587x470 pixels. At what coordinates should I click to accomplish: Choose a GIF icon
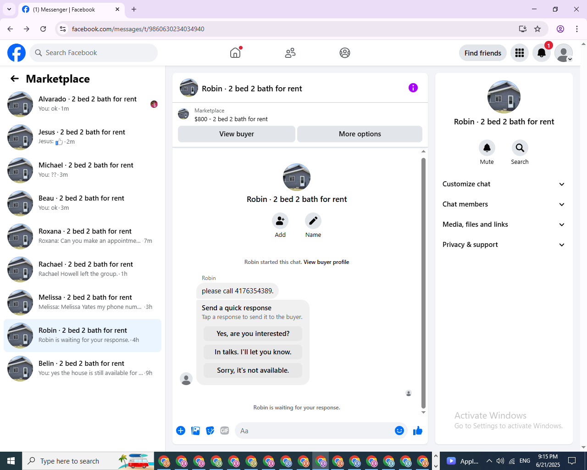click(225, 431)
